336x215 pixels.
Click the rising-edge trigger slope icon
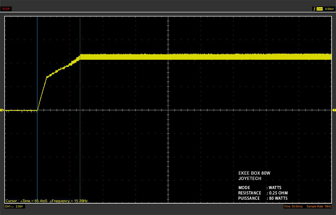click(314, 9)
